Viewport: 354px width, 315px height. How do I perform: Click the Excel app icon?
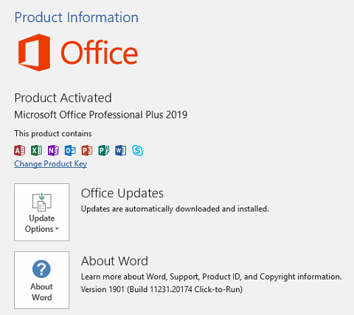click(36, 150)
